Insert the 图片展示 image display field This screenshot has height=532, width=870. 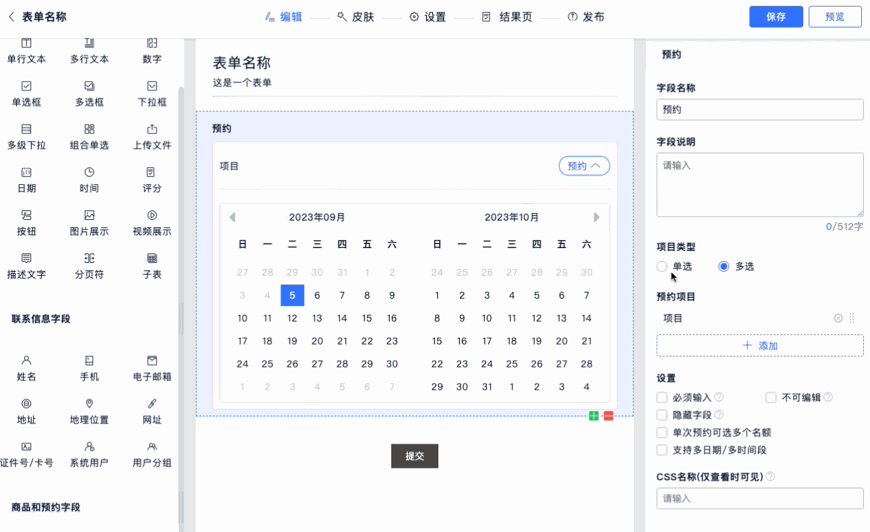[89, 216]
